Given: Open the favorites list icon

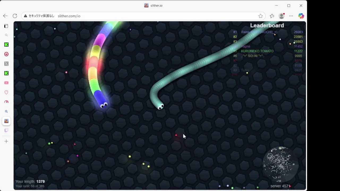Looking at the screenshot, I should click(272, 16).
